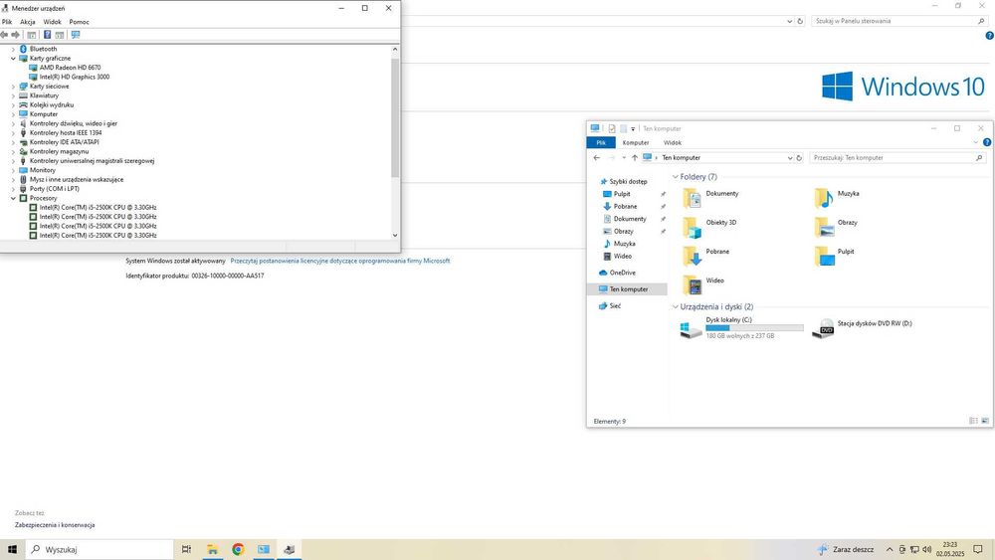This screenshot has width=995, height=560.
Task: Open the Widok ribbon tab in Explorer
Action: (672, 142)
